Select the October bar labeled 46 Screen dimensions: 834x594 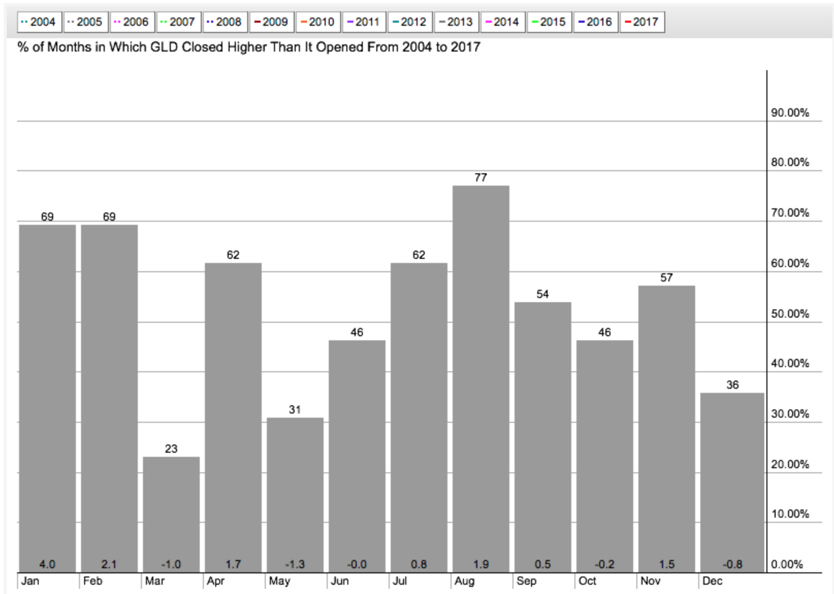click(605, 456)
